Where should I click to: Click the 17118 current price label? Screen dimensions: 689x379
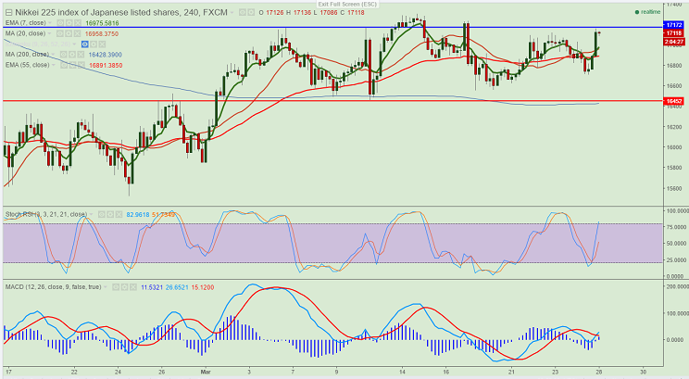click(674, 33)
